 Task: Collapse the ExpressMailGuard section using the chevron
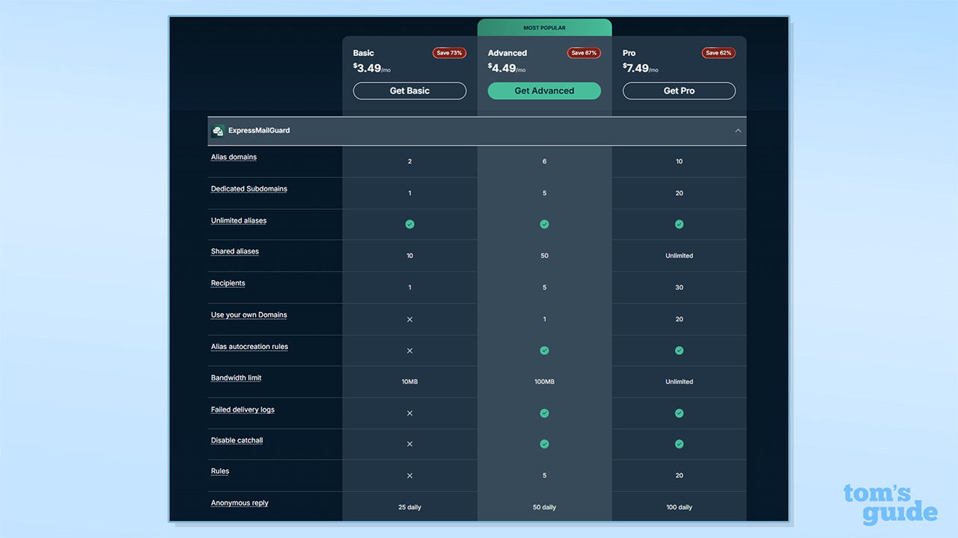tap(738, 130)
